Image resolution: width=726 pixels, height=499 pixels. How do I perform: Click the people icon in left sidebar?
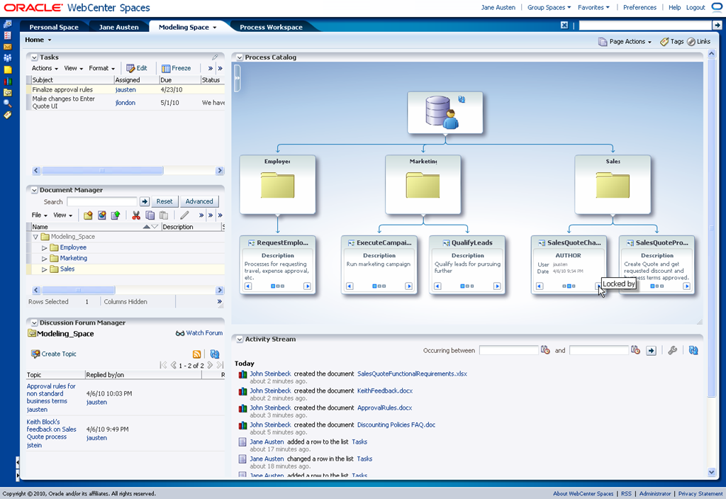click(x=7, y=58)
